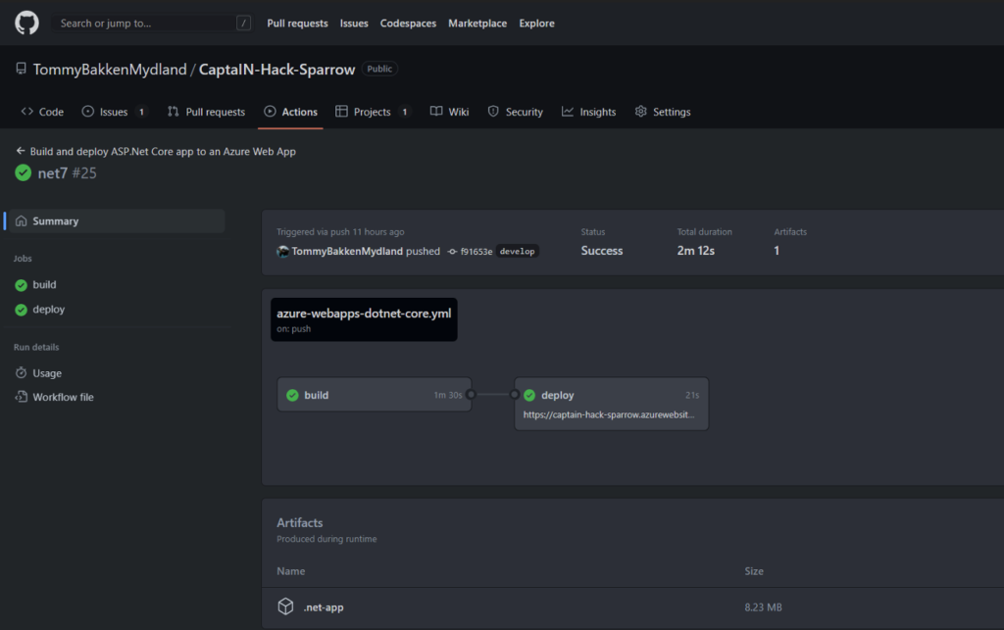Screen dimensions: 1004x630
Task: Click the Security tab shield icon
Action: pos(493,112)
